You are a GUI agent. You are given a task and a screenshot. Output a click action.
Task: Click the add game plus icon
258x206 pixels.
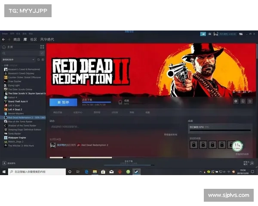(4, 163)
